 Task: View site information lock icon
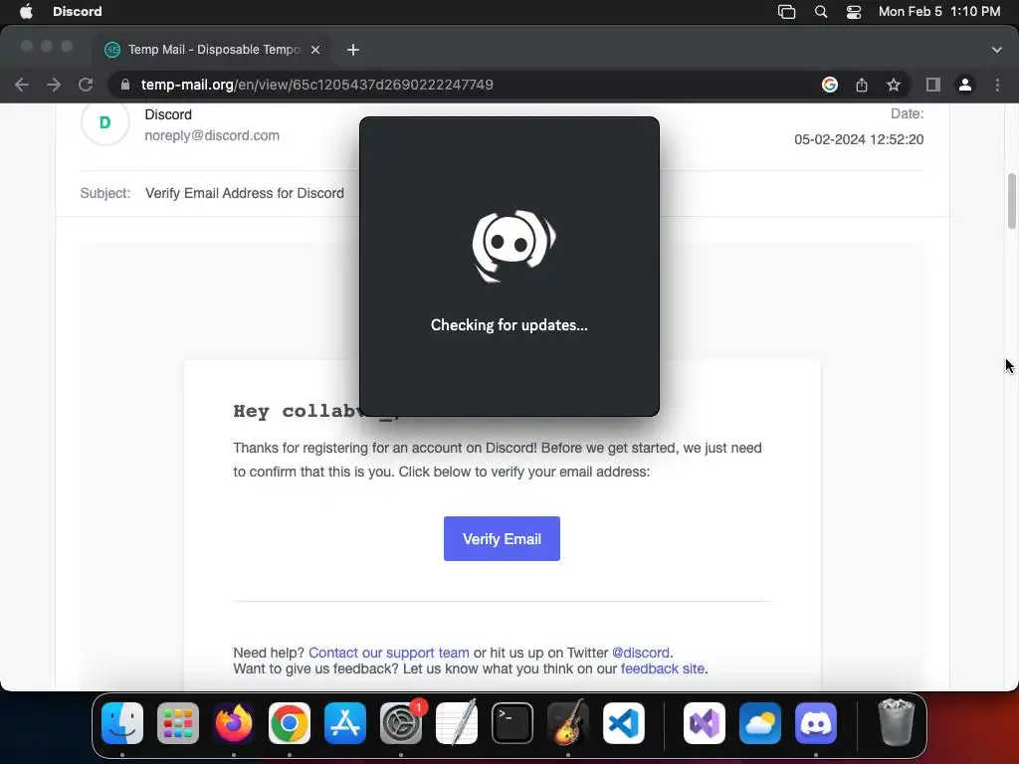point(125,85)
